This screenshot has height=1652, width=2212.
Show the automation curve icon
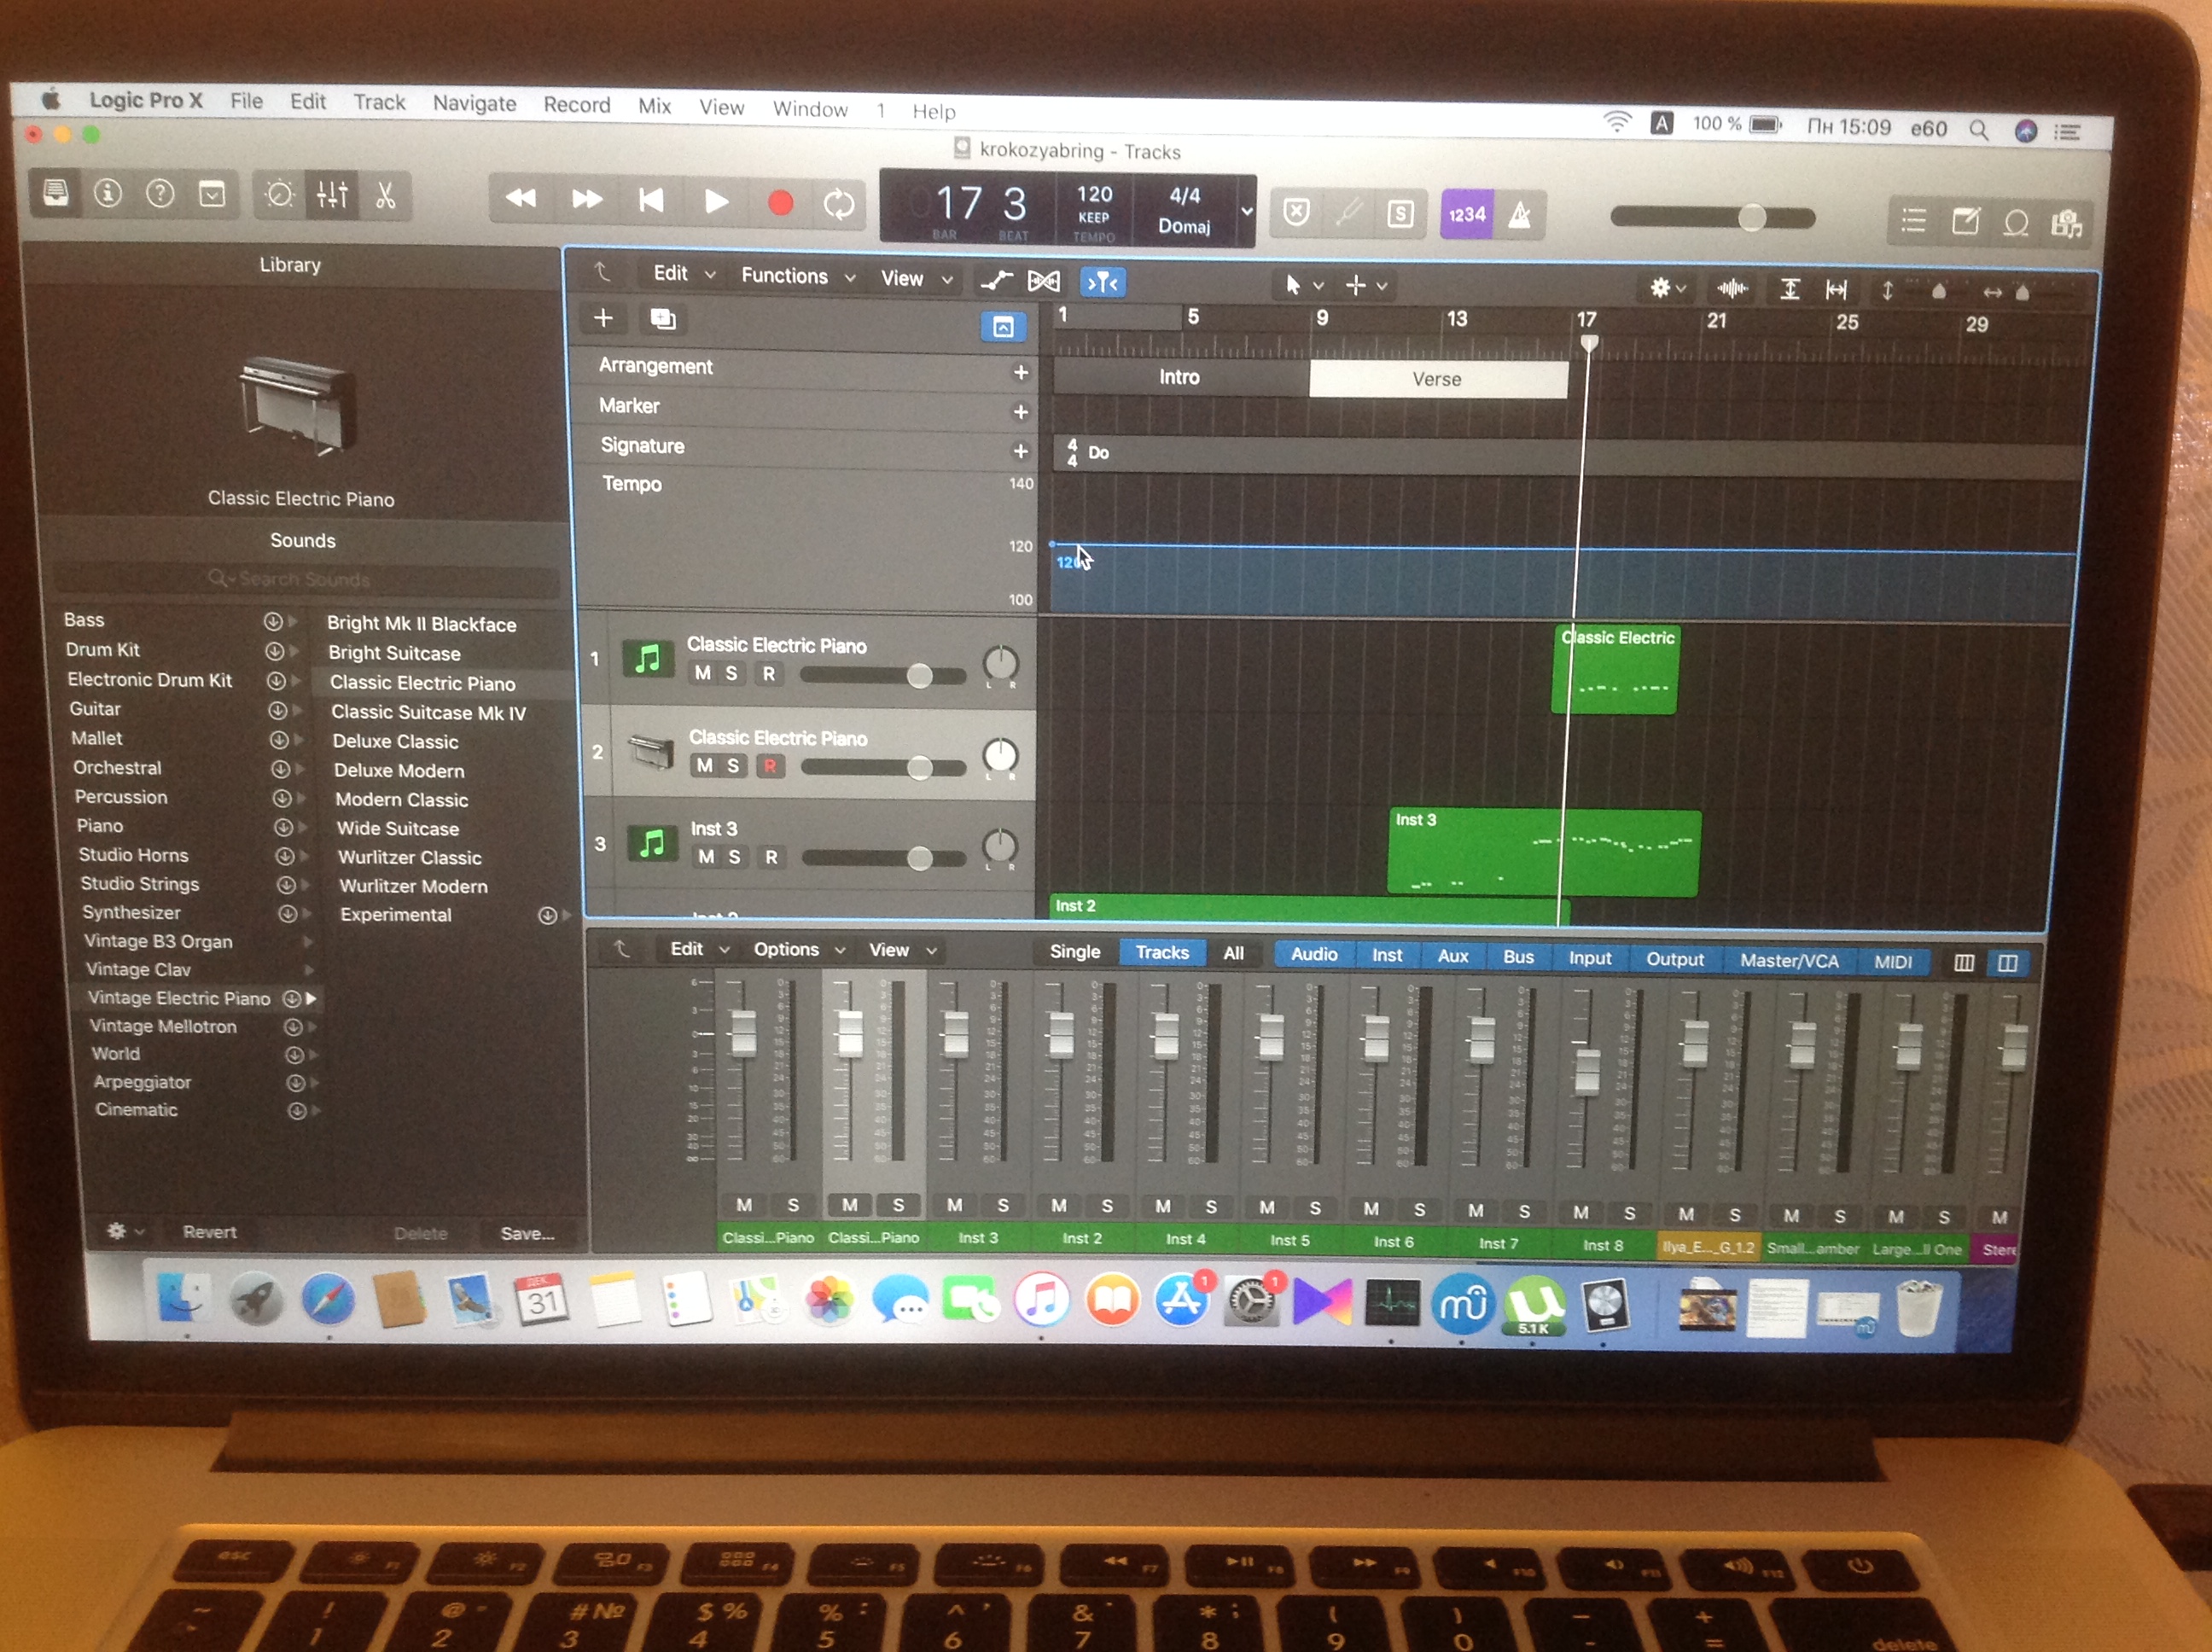coord(996,281)
